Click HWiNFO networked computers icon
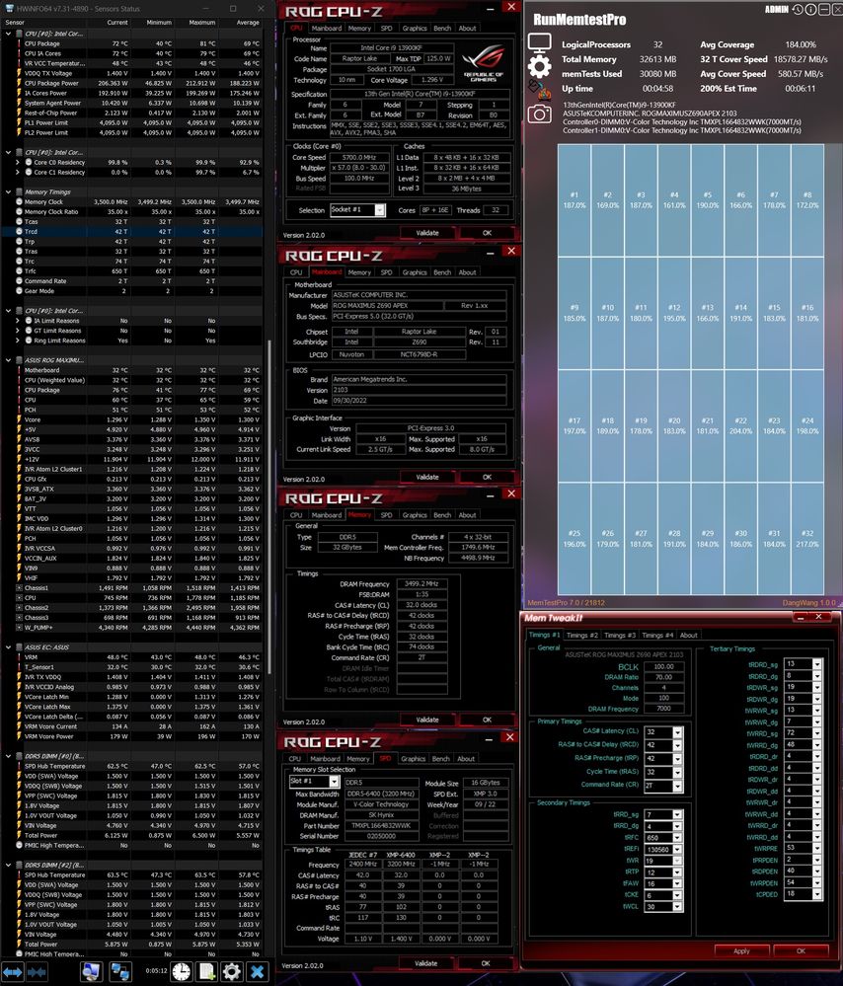Image resolution: width=843 pixels, height=986 pixels. [119, 971]
